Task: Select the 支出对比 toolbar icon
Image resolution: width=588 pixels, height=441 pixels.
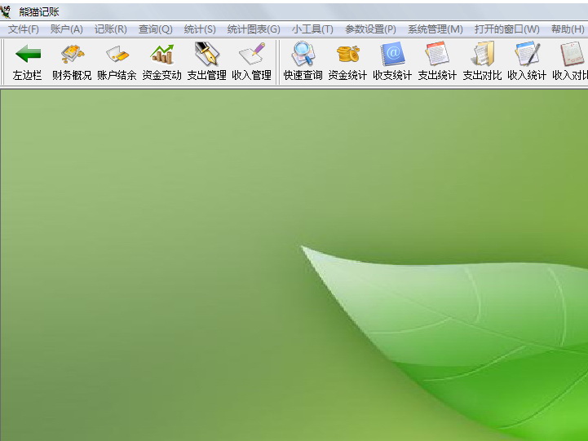Action: pyautogui.click(x=482, y=55)
